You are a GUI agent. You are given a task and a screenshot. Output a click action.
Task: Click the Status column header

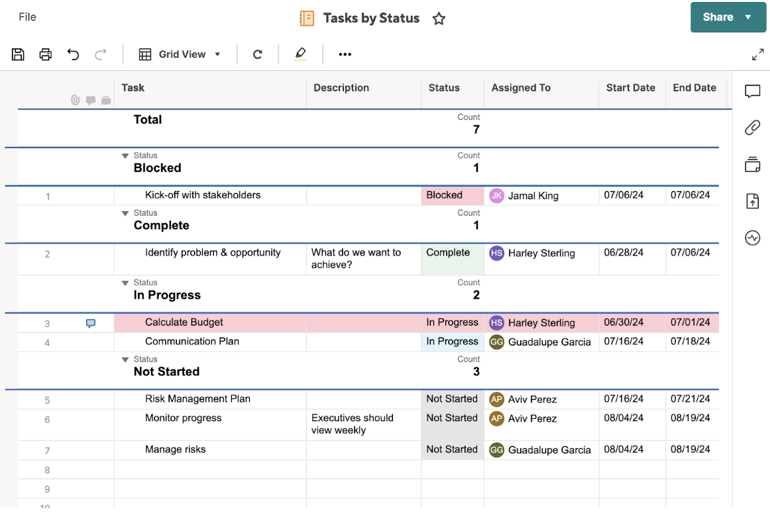(444, 88)
